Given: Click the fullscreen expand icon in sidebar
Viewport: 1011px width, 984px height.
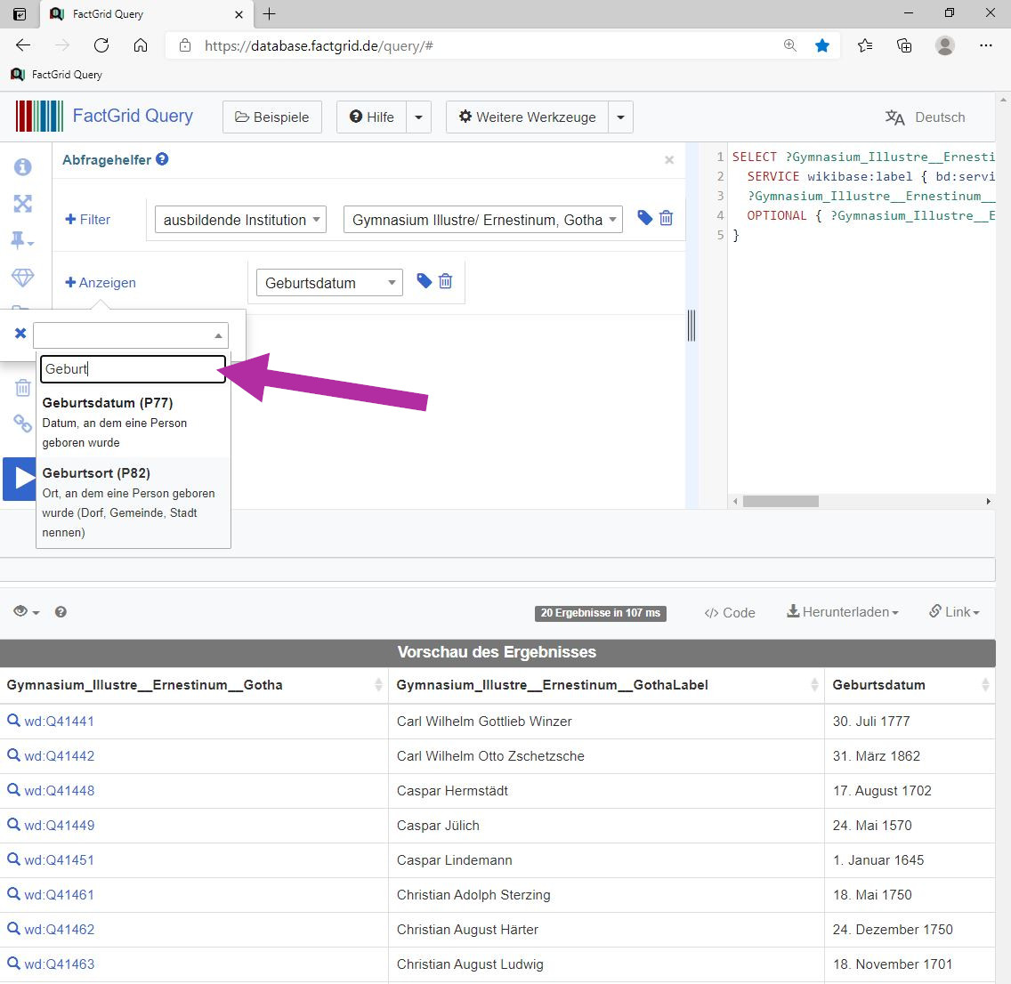Looking at the screenshot, I should click(22, 204).
